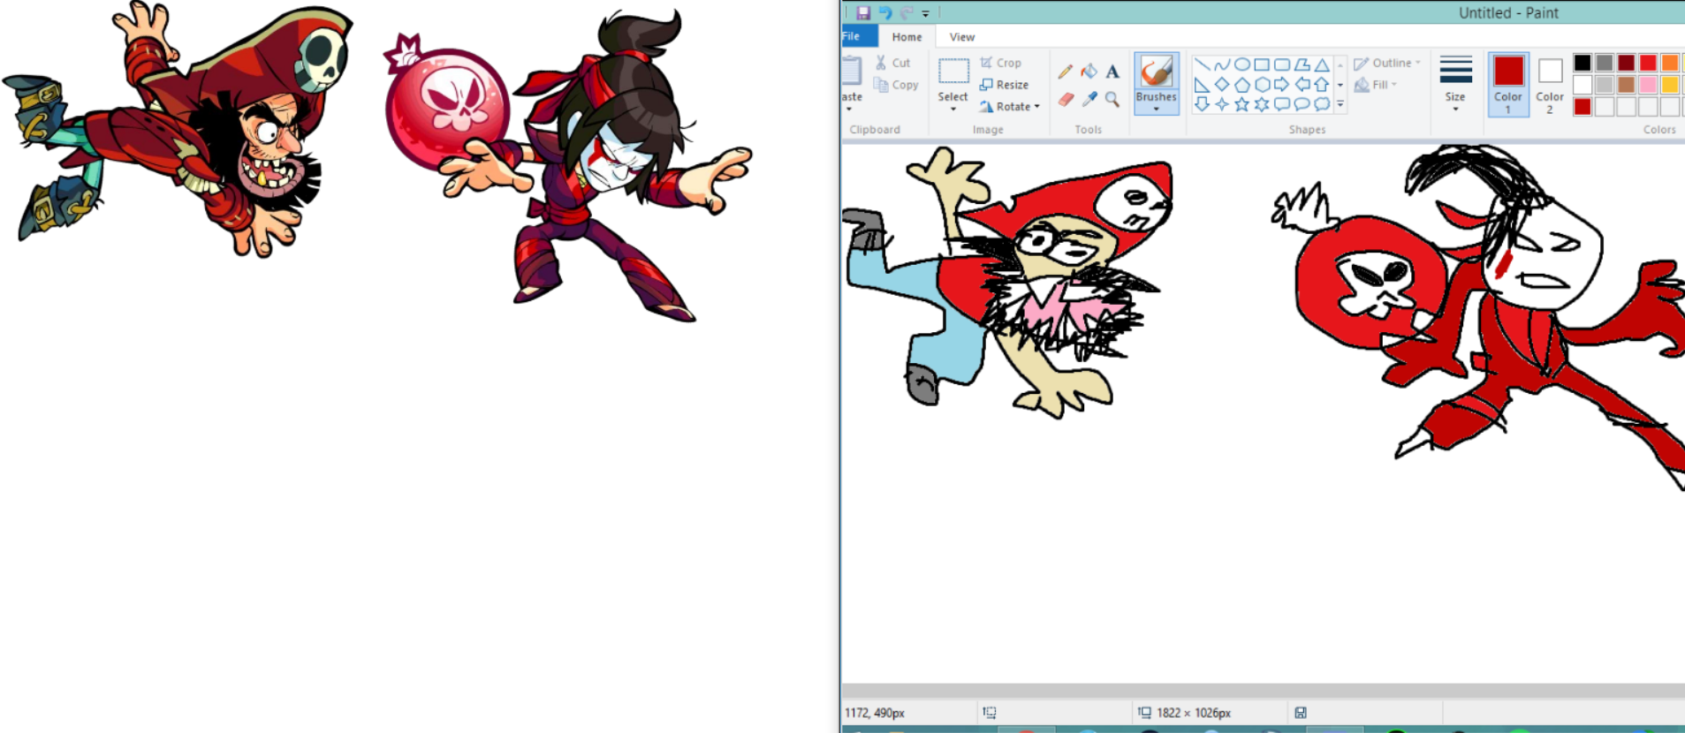1685x733 pixels.
Task: Choose the black color swatch
Action: point(1583,63)
